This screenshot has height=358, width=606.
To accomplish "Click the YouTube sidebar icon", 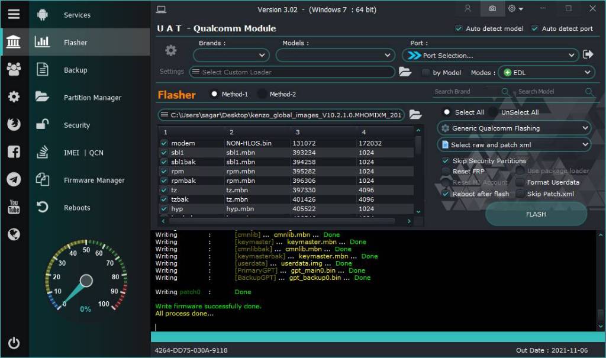I will pyautogui.click(x=14, y=207).
